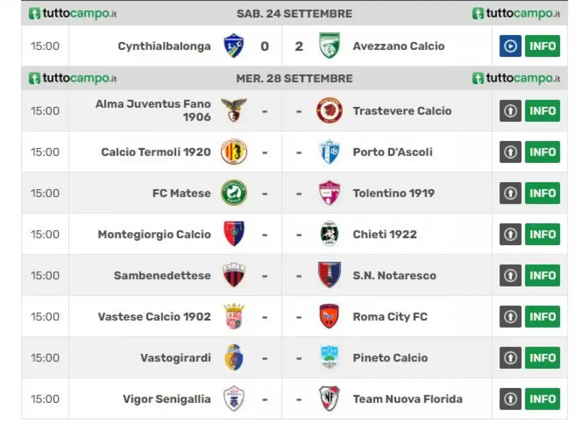
Task: Open the Porto D'Ascoli team link
Action: click(x=393, y=152)
